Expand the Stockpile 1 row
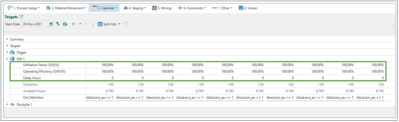The image size is (399, 122). (7, 104)
